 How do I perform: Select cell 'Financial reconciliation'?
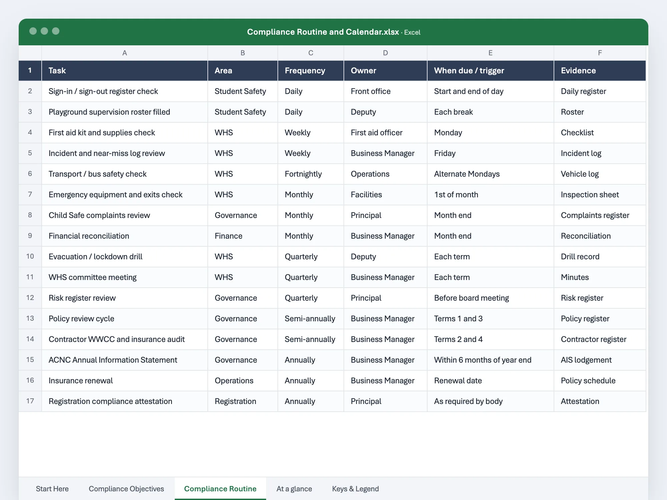pyautogui.click(x=125, y=236)
